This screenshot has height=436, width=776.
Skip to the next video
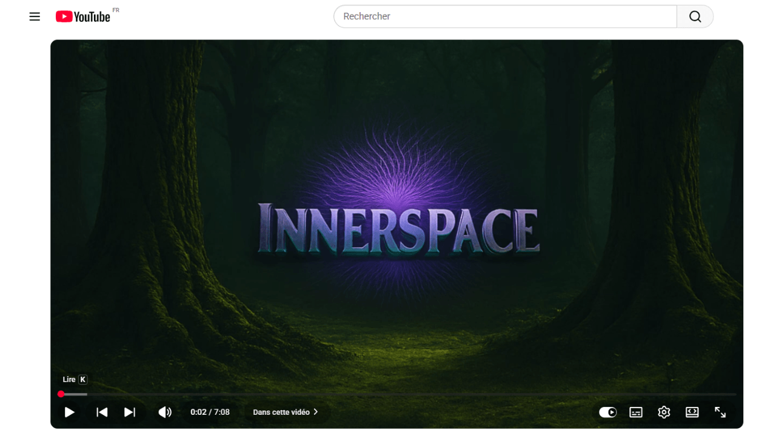pyautogui.click(x=130, y=412)
